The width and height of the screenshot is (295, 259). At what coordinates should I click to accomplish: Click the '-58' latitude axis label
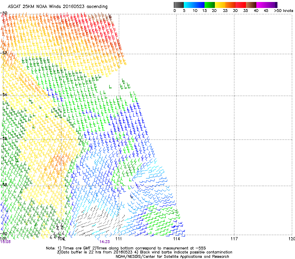(x=4, y=185)
